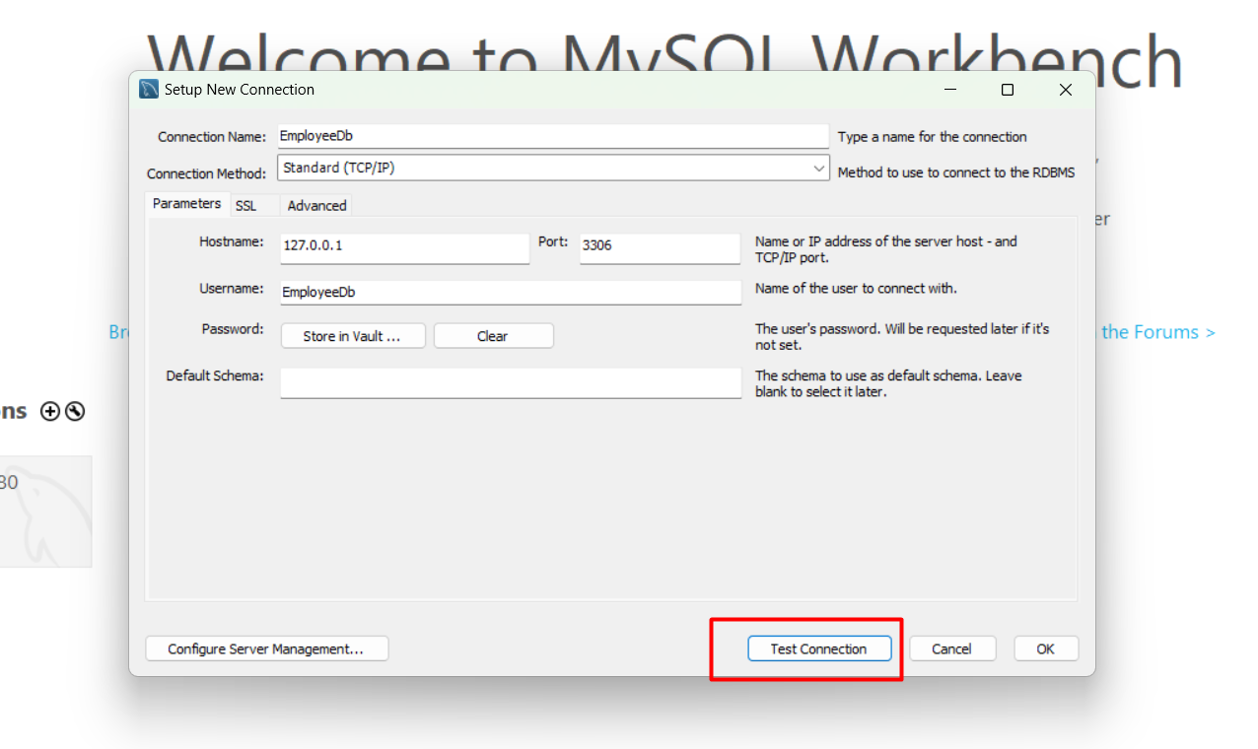Click the "Port:" label

pos(553,241)
